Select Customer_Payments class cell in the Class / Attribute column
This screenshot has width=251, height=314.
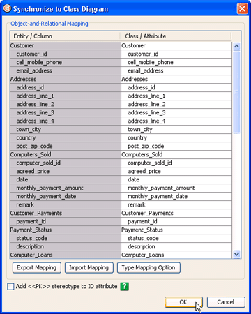tap(176, 213)
